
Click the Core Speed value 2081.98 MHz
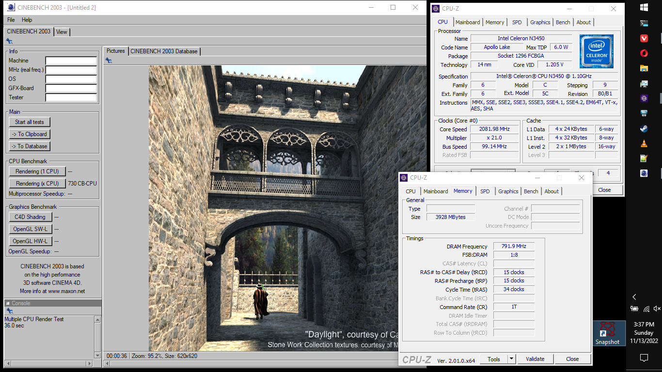click(494, 129)
